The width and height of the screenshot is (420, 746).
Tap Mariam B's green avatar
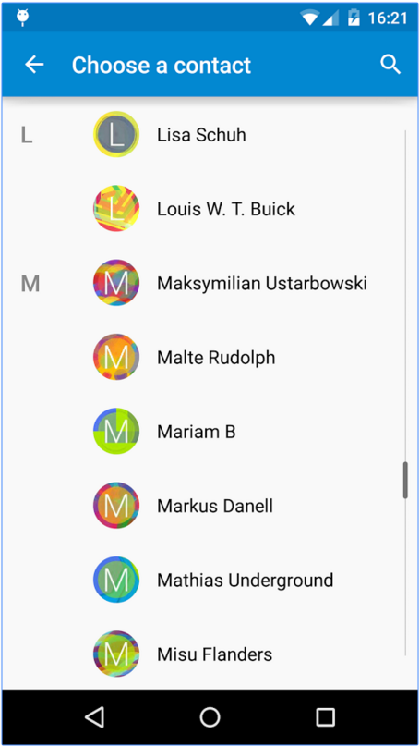pyautogui.click(x=116, y=432)
